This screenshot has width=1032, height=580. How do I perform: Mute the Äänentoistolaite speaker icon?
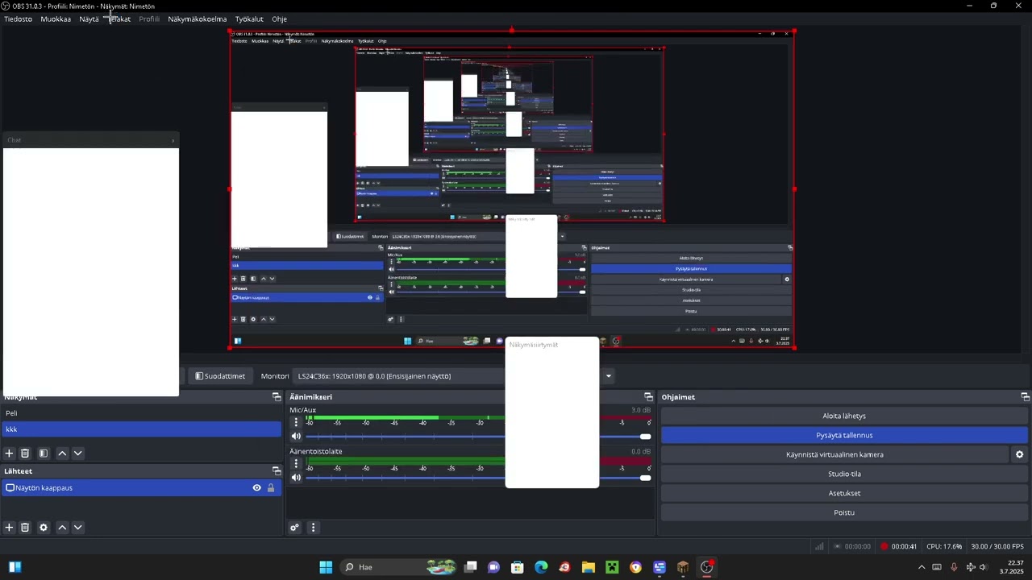296,478
